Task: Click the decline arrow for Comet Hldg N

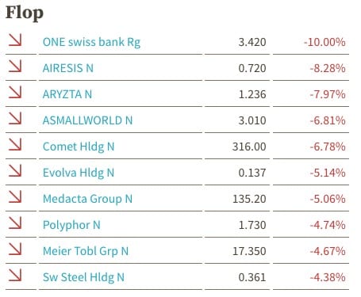Action: click(x=15, y=144)
